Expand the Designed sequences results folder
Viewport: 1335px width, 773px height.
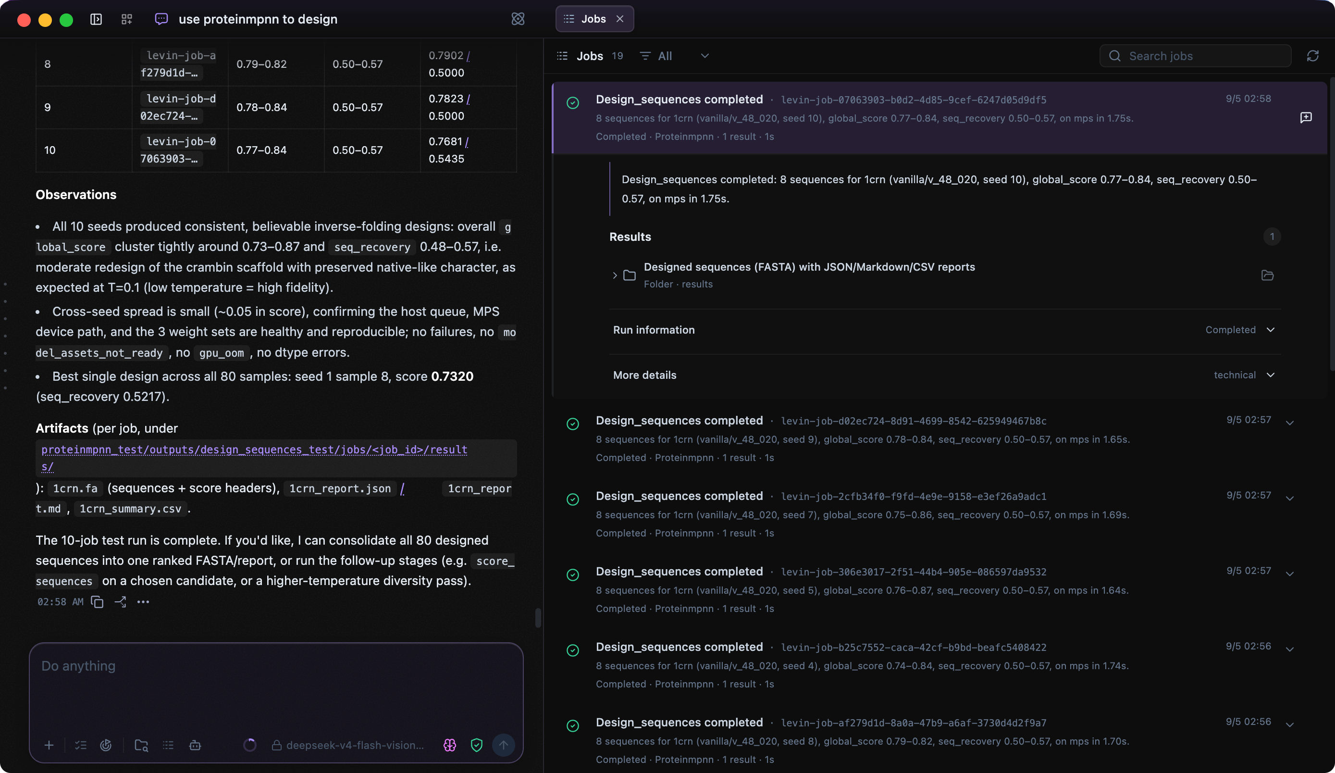point(615,275)
